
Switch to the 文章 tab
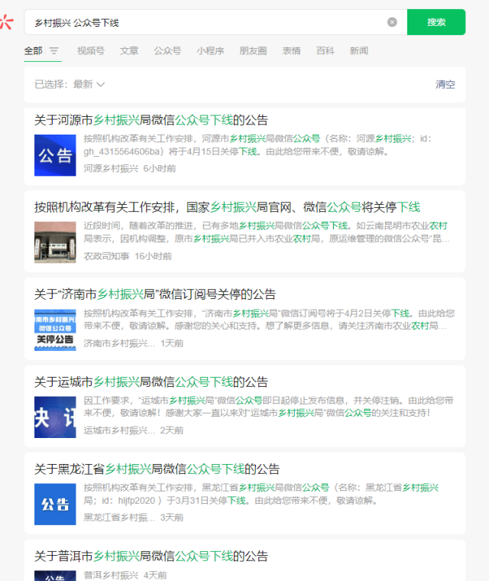click(x=129, y=51)
